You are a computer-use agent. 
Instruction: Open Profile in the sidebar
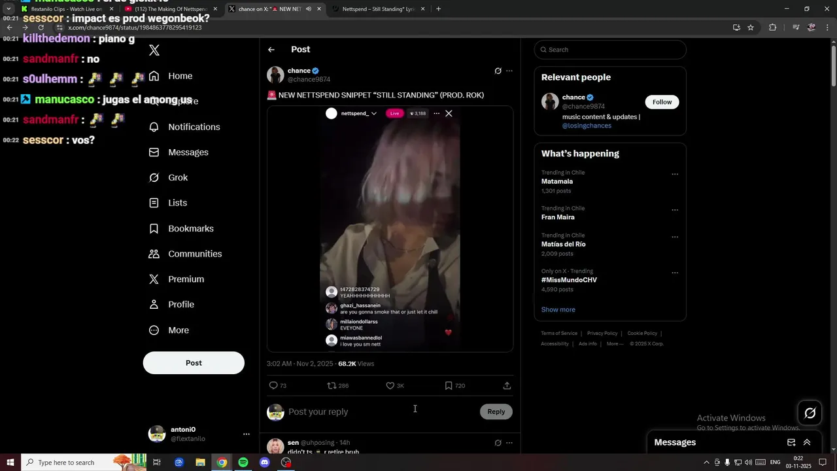coord(171,305)
